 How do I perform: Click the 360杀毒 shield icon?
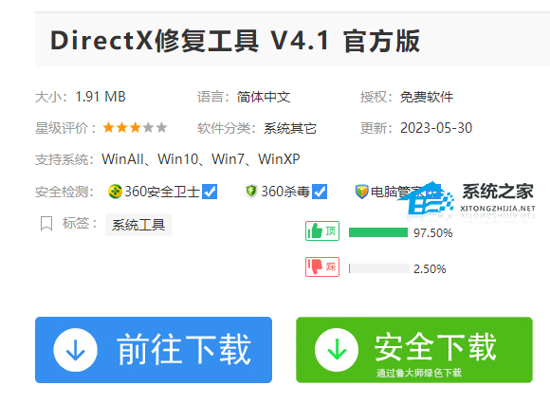pyautogui.click(x=250, y=192)
